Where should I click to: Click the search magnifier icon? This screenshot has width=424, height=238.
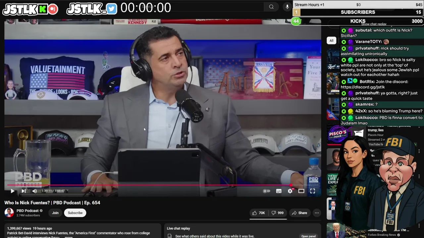(x=271, y=7)
